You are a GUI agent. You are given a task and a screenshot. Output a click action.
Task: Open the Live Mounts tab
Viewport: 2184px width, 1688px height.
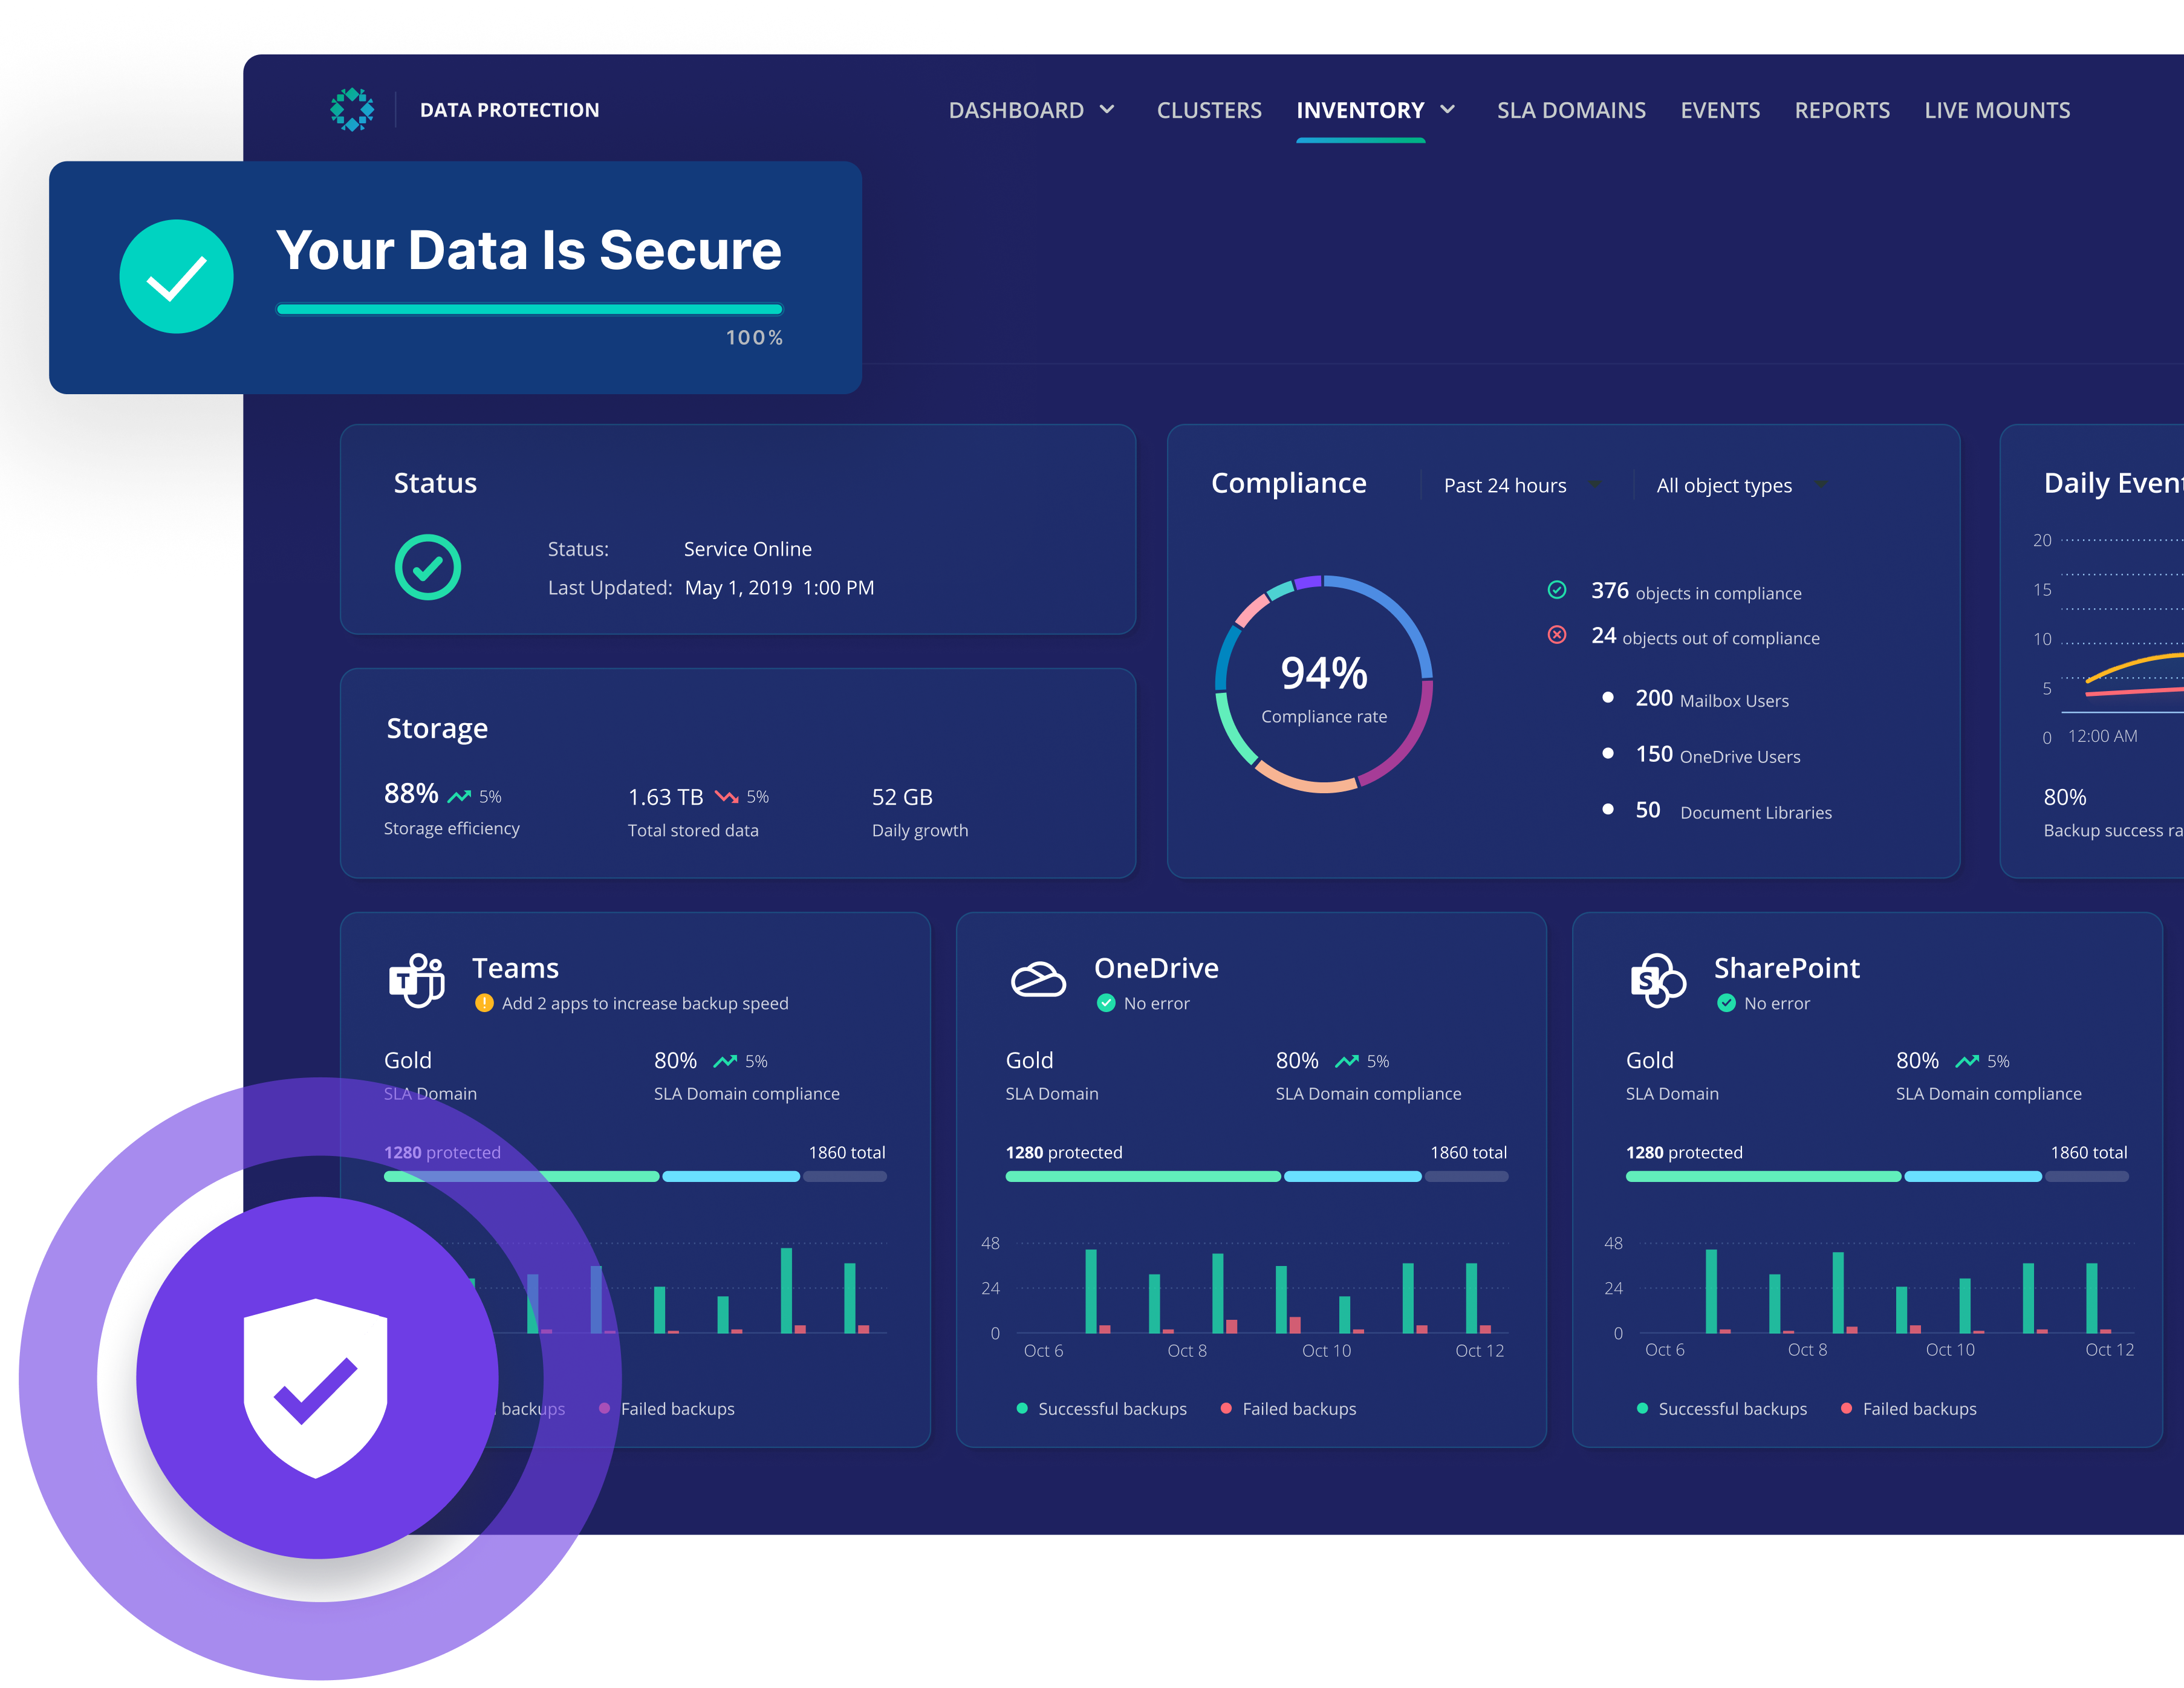[x=1996, y=110]
